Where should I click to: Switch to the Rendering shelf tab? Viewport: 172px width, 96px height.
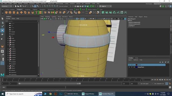click(x=51, y=10)
